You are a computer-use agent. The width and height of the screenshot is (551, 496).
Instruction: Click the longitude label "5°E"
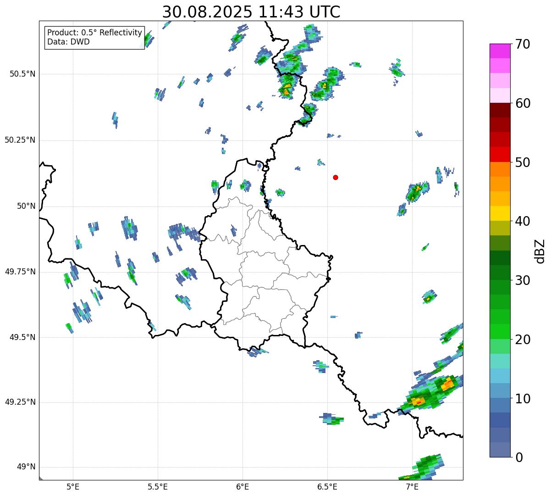pyautogui.click(x=73, y=486)
